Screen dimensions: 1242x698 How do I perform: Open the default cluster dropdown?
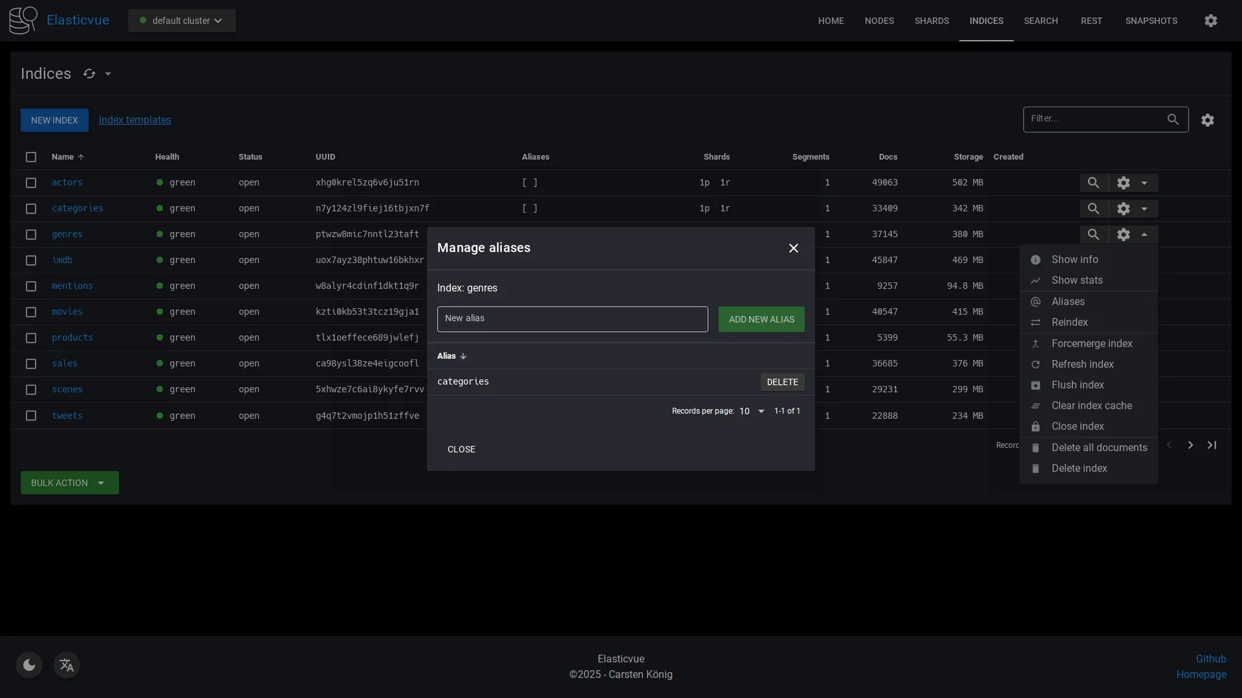point(181,20)
